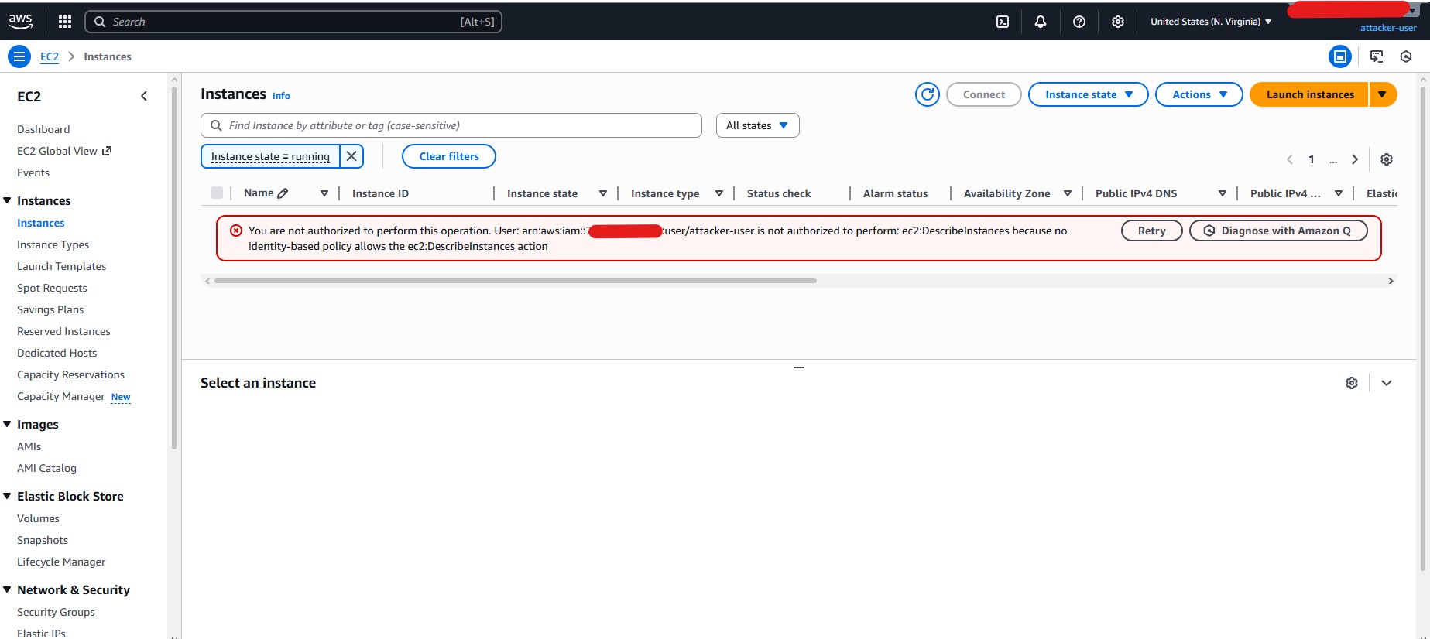Launch the CloudShell terminal icon

tap(1003, 22)
